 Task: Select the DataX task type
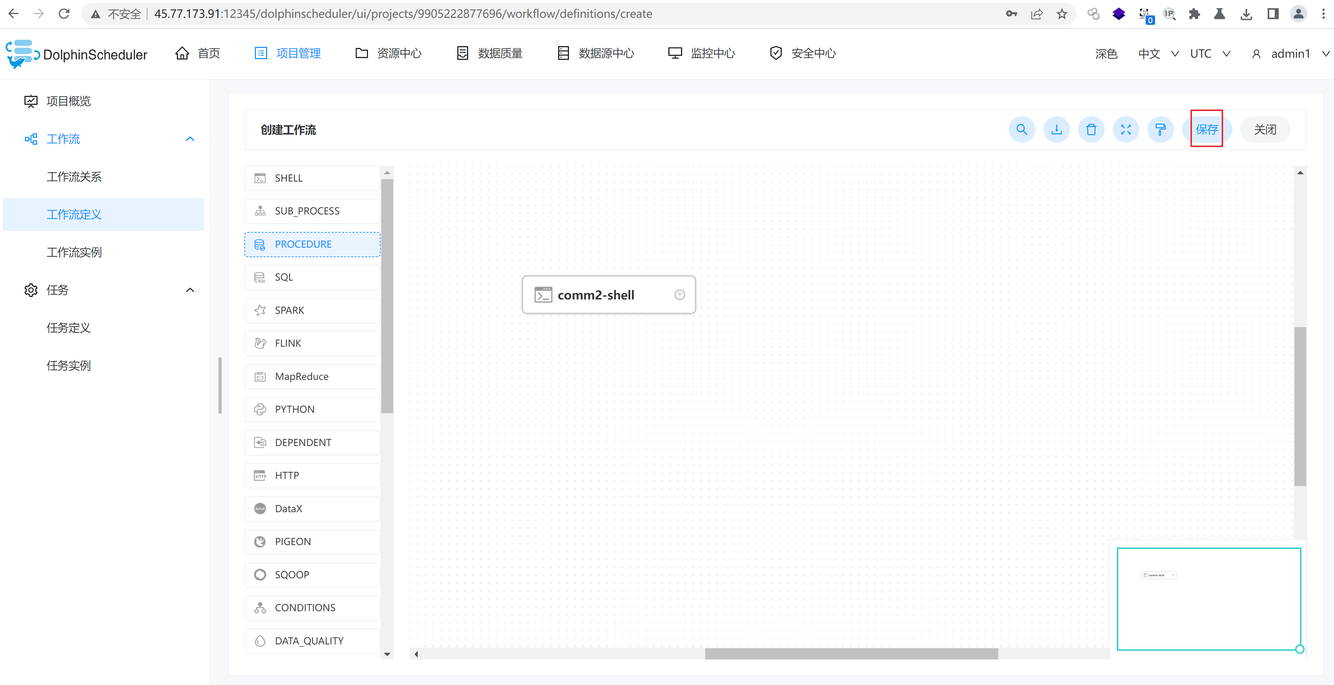point(312,509)
